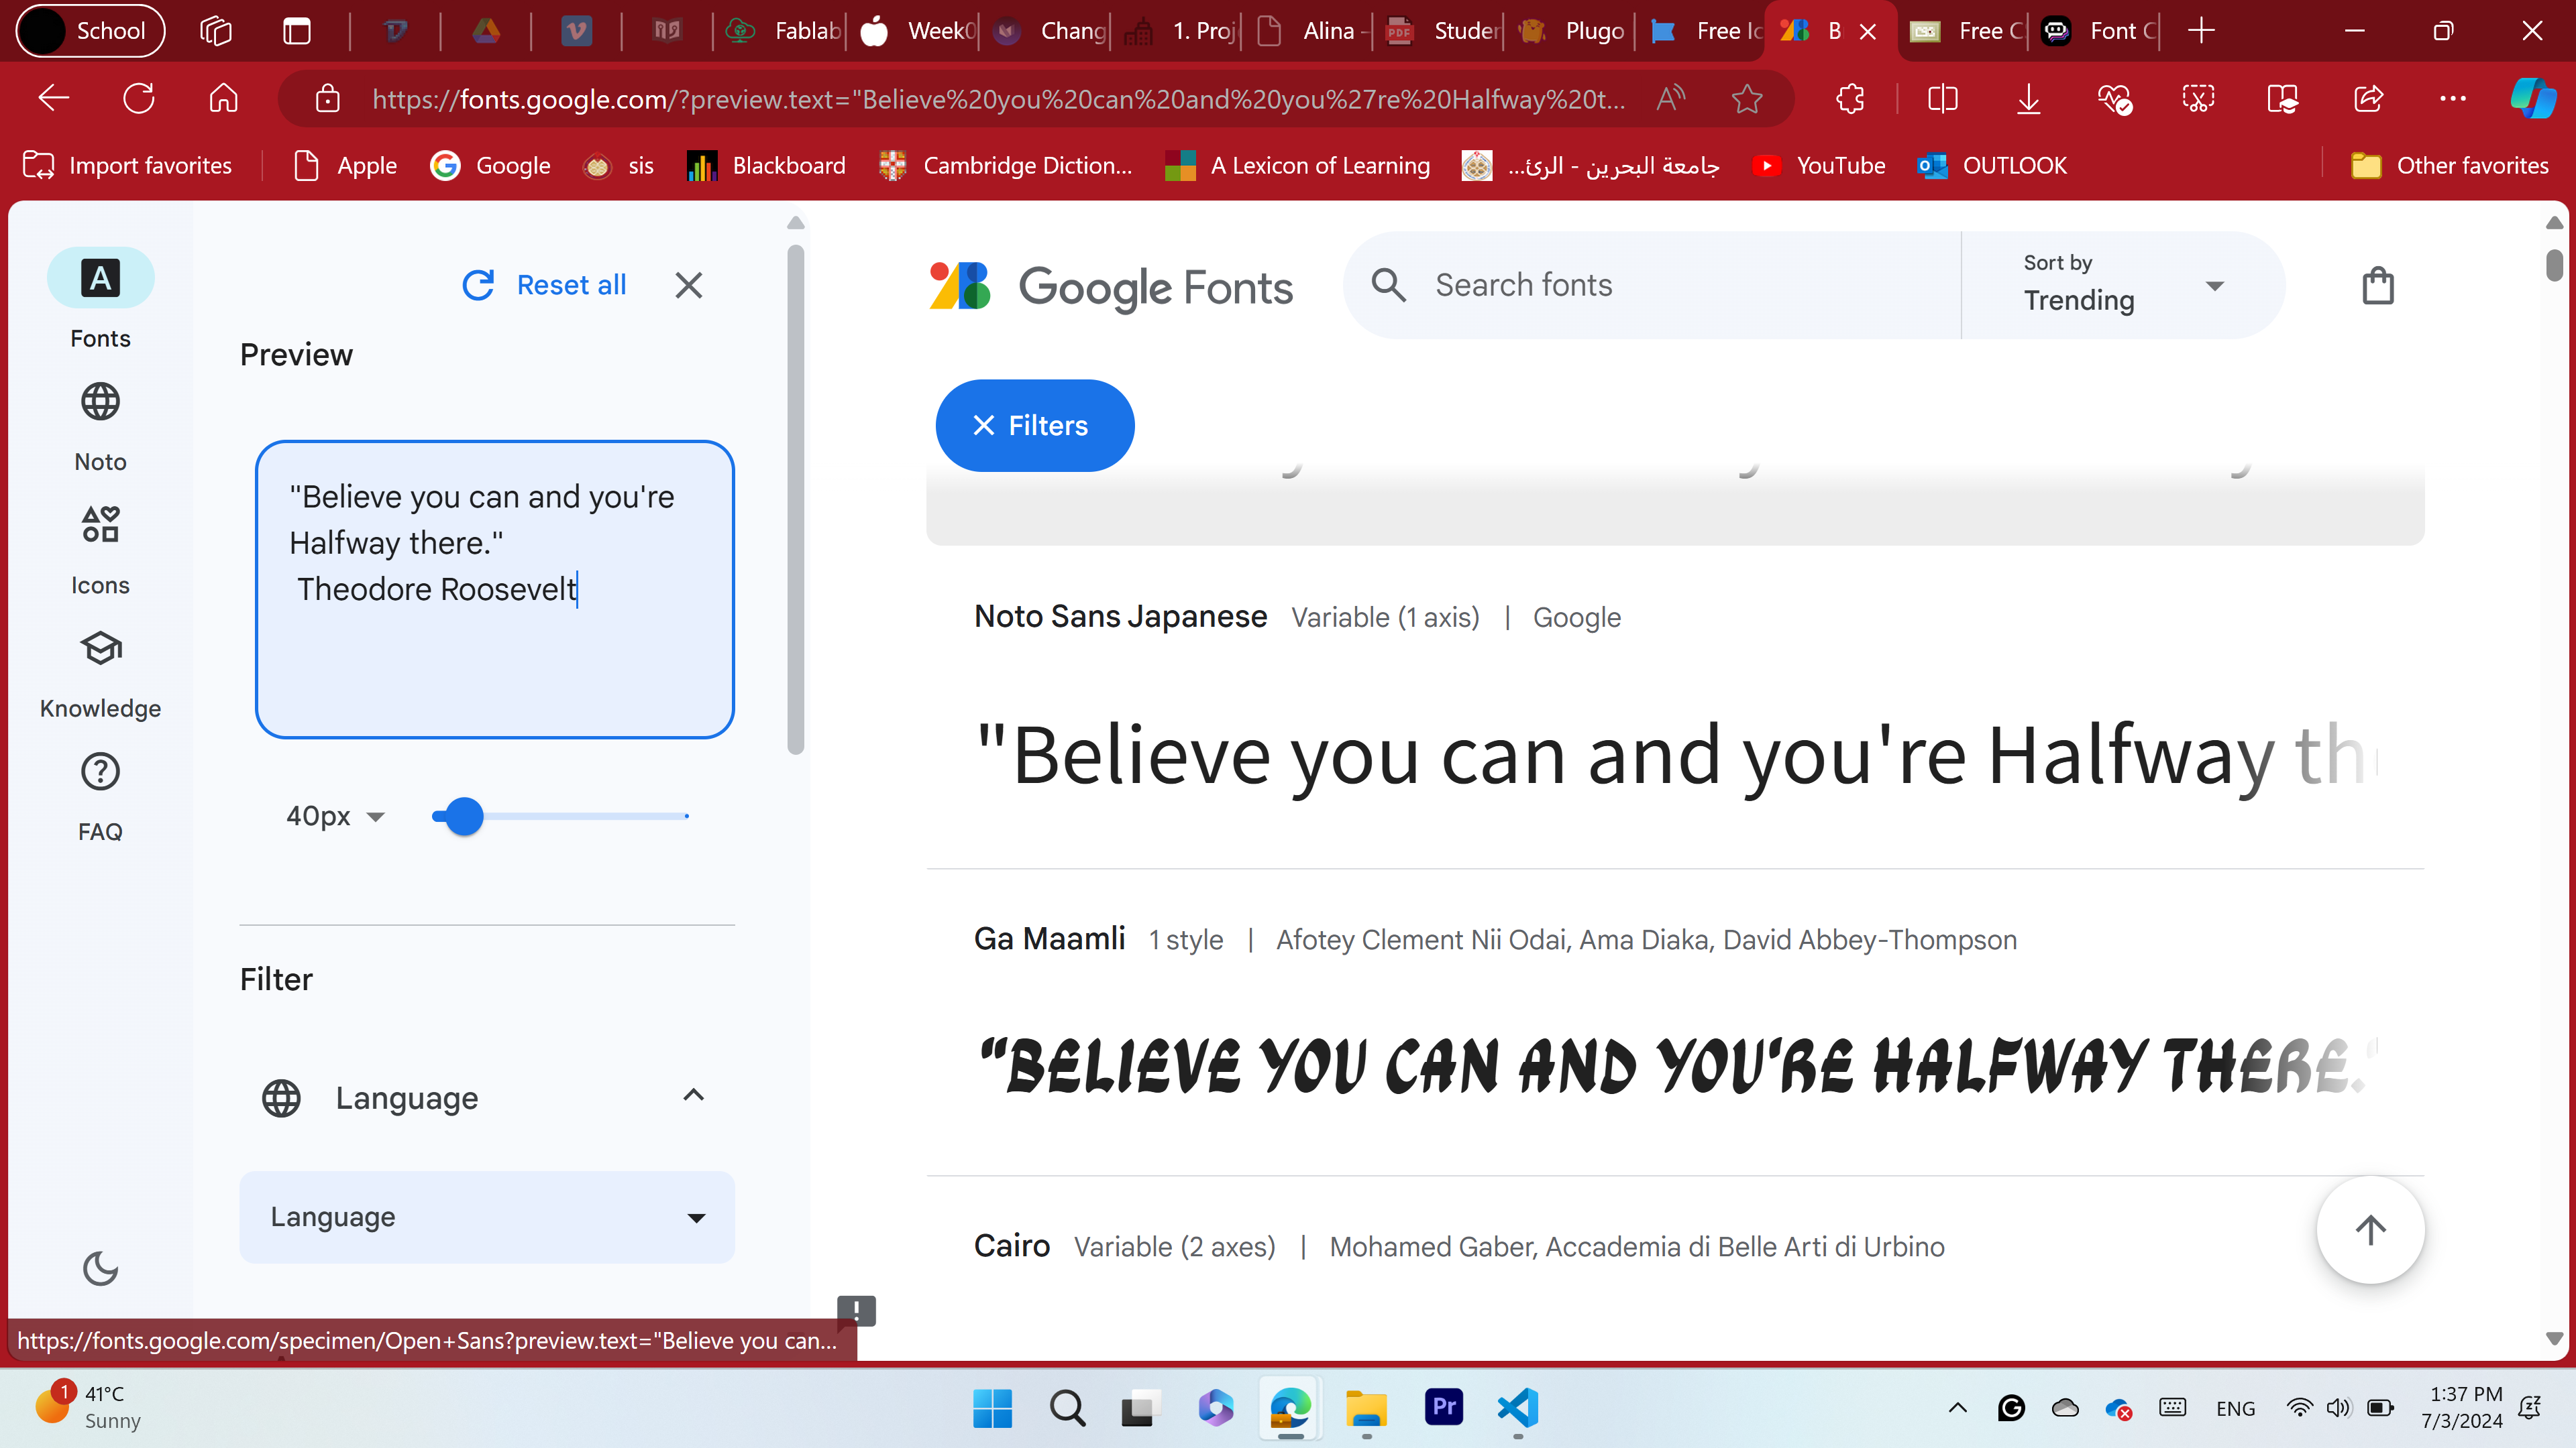Open browser Downloads
The image size is (2576, 1448).
pos(2028,98)
